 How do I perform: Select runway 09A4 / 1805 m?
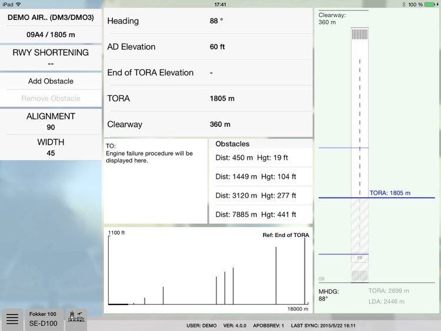pos(51,35)
